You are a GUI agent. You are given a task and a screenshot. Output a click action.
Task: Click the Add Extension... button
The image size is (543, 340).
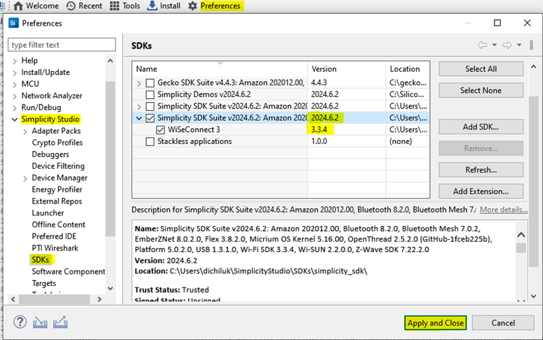click(481, 191)
